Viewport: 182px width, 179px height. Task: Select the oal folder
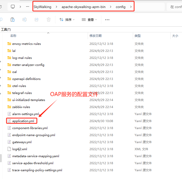click(x=15, y=72)
